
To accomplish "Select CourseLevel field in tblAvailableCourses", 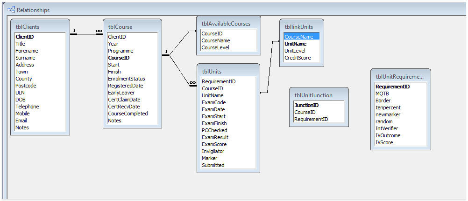I will [228, 47].
